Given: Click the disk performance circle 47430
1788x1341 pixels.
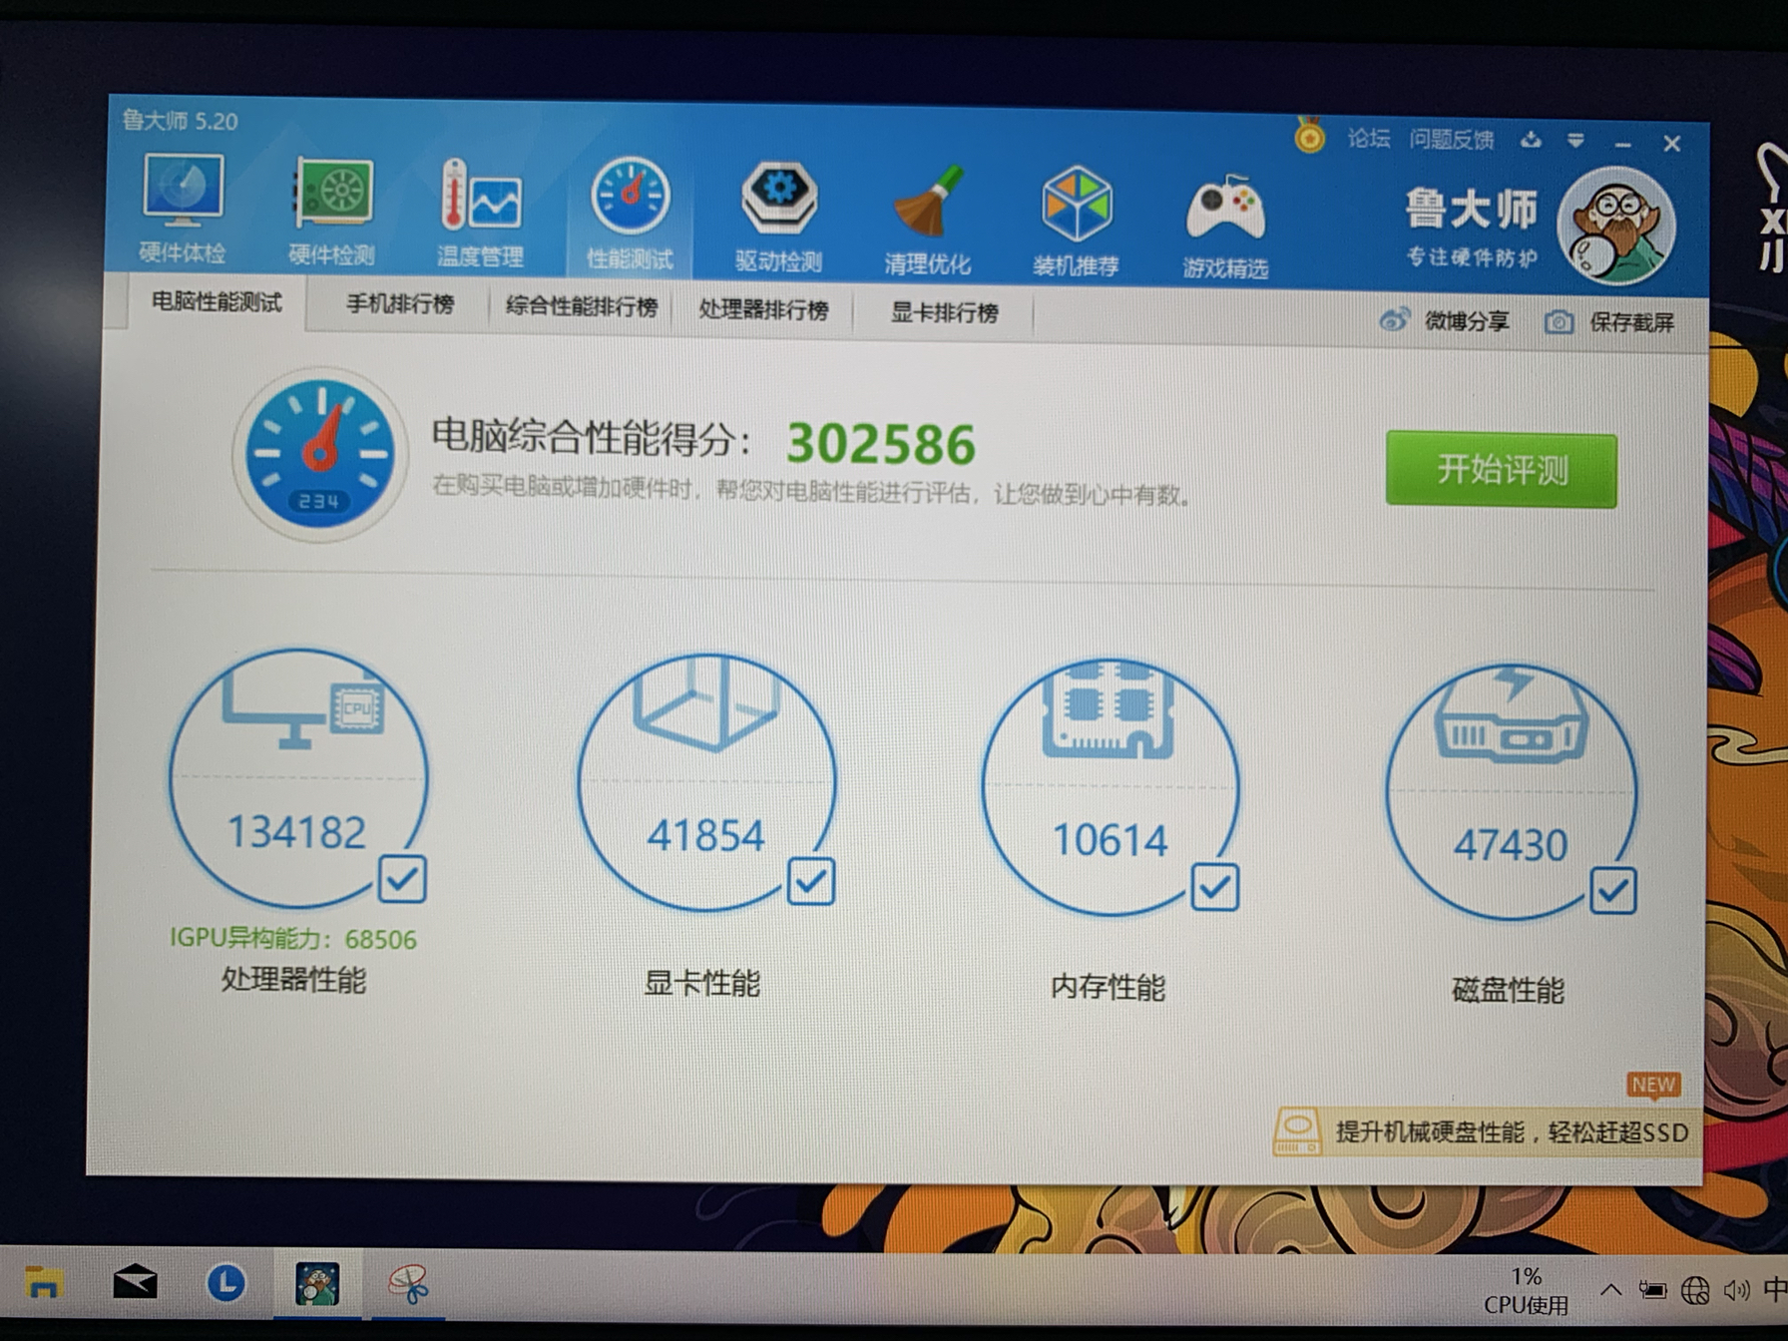Looking at the screenshot, I should pos(1511,791).
